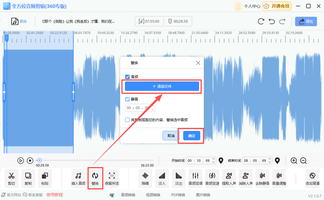
Task: Click the 使用教程 tutorial link
Action: 54,194
